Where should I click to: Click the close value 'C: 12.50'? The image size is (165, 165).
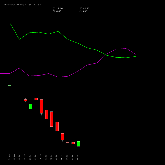(x=58, y=9)
